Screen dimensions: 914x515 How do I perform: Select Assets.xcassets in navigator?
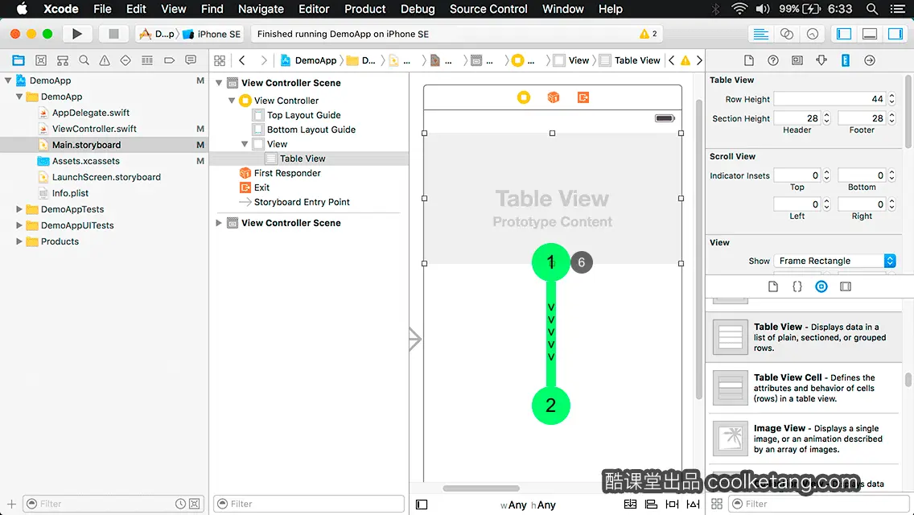pyautogui.click(x=85, y=161)
